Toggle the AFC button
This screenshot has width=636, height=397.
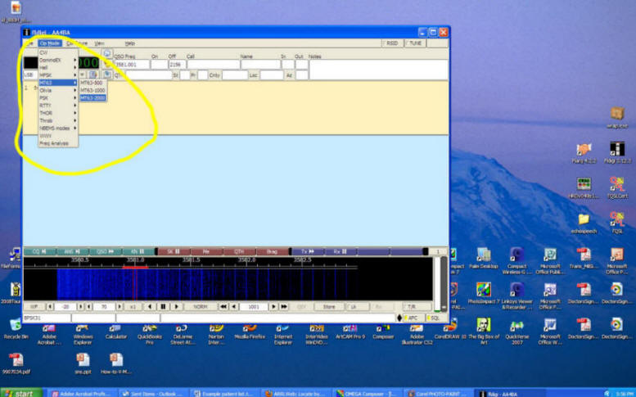click(413, 318)
